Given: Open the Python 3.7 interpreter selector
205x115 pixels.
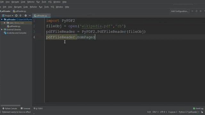Looking at the screenshot, I should pos(189,112).
